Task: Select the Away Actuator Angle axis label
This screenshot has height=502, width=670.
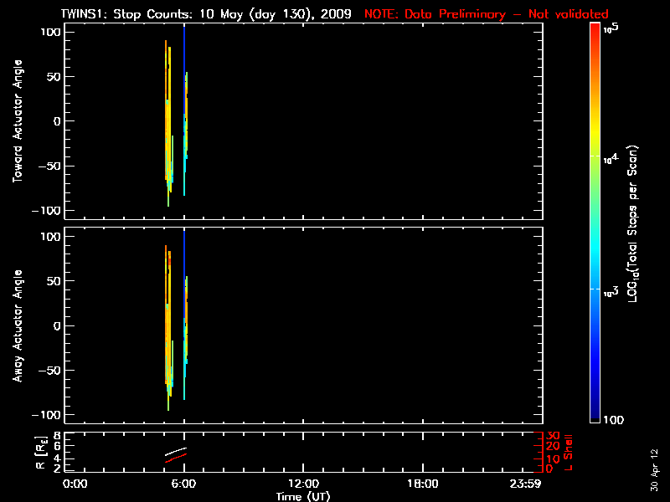Action: [17, 327]
